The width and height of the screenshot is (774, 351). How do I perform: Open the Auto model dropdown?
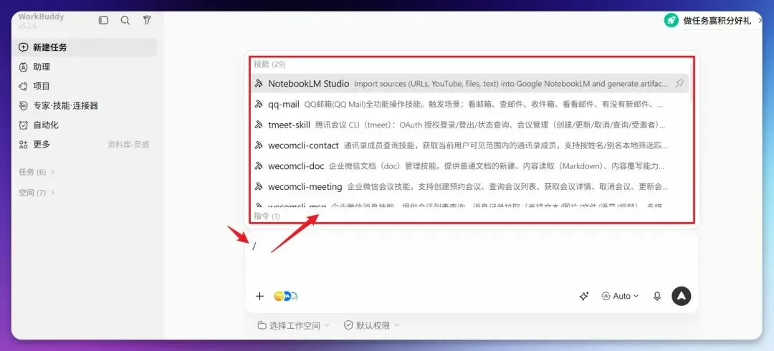pyautogui.click(x=620, y=297)
